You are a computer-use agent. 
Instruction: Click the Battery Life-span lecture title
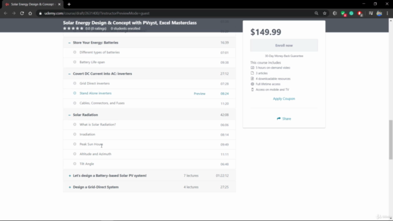(x=92, y=62)
